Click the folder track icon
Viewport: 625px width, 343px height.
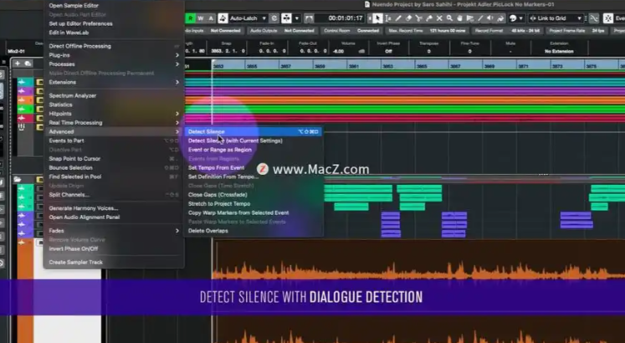click(x=18, y=180)
